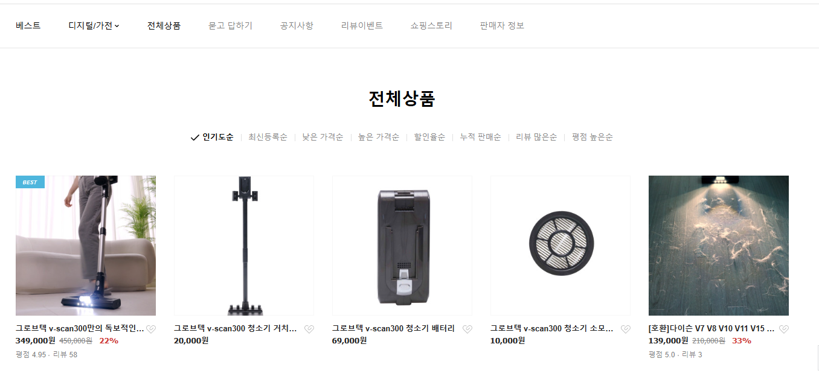Image resolution: width=819 pixels, height=382 pixels.
Task: View 판매자 정보
Action: [502, 26]
